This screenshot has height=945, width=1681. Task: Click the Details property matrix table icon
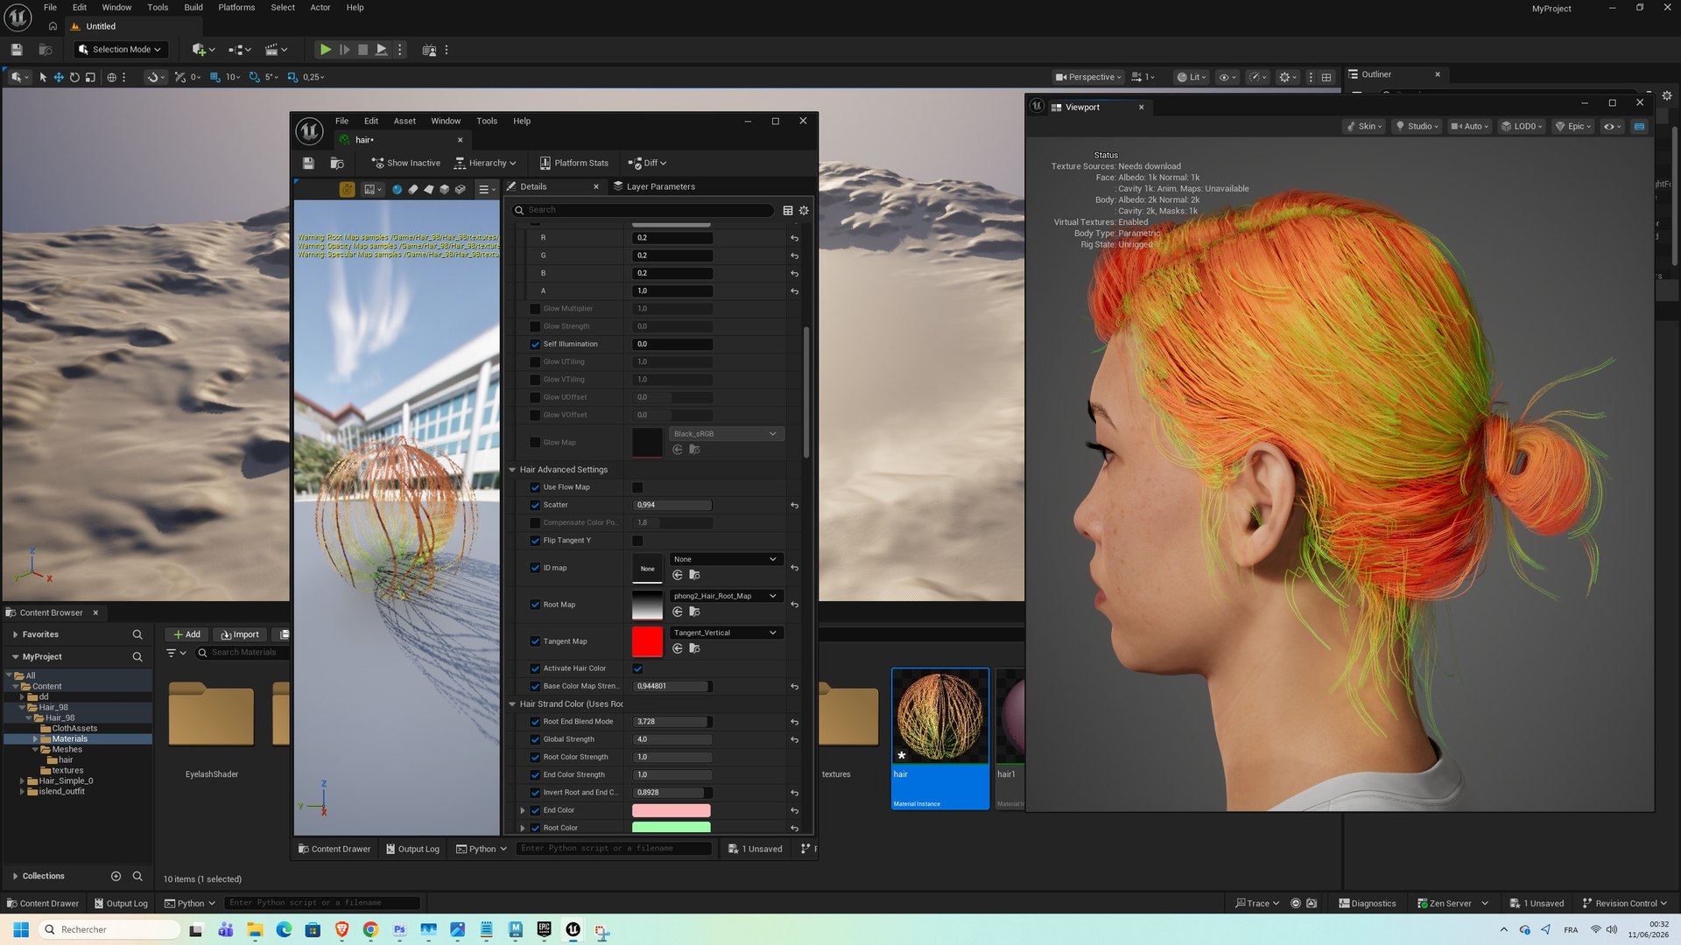(x=788, y=210)
